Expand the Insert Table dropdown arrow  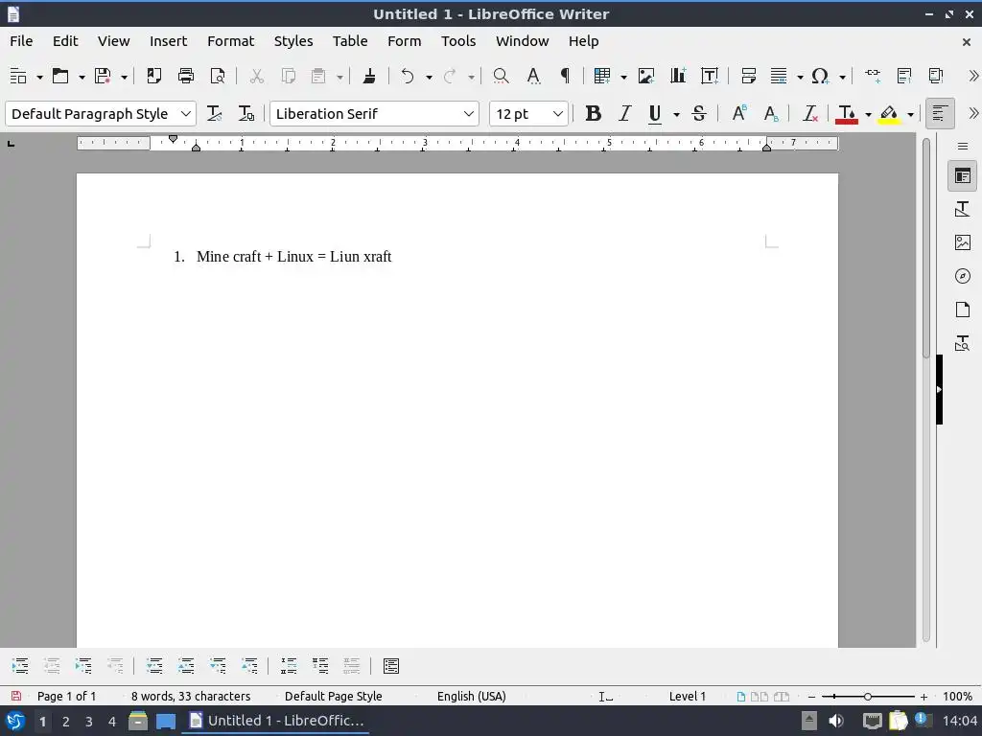(623, 77)
